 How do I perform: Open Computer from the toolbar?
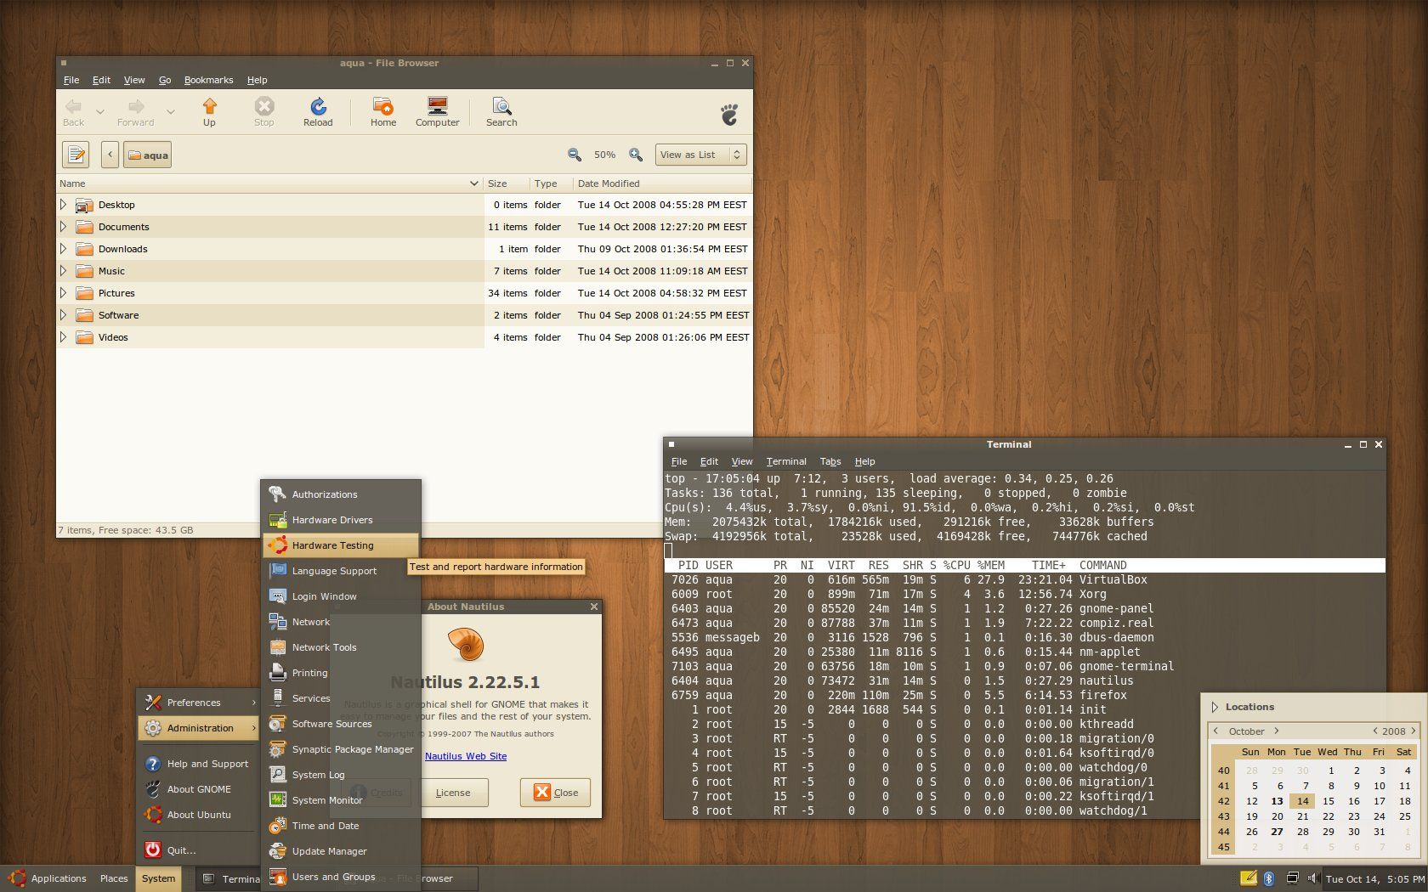tap(437, 111)
